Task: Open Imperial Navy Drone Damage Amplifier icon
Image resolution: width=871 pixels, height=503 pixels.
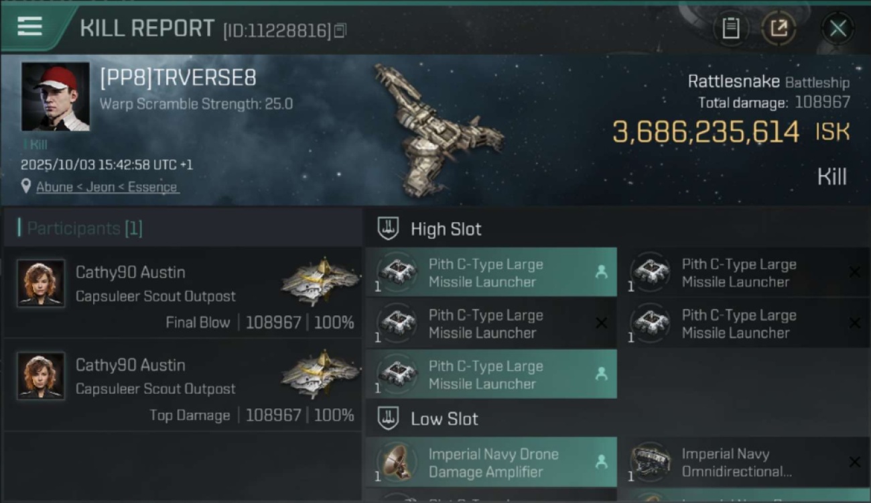Action: pos(397,462)
